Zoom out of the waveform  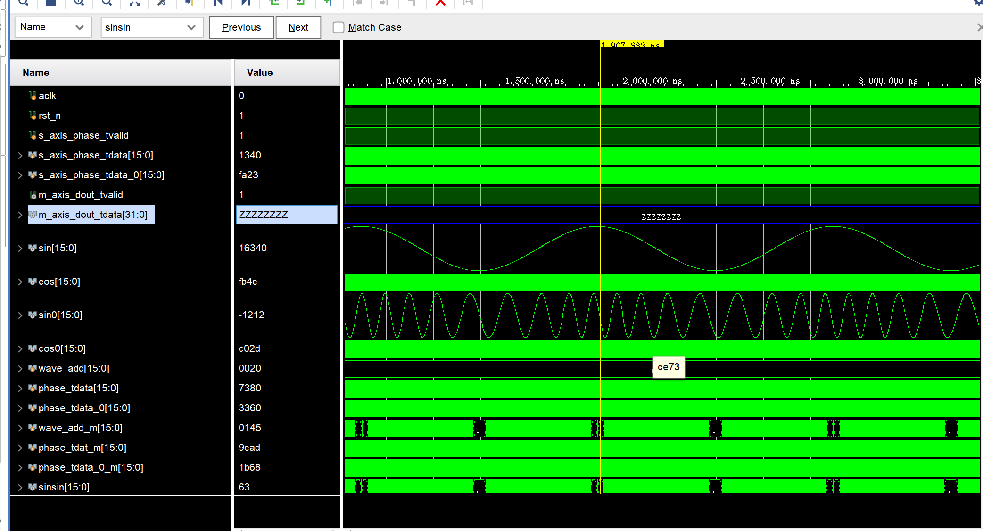point(107,2)
